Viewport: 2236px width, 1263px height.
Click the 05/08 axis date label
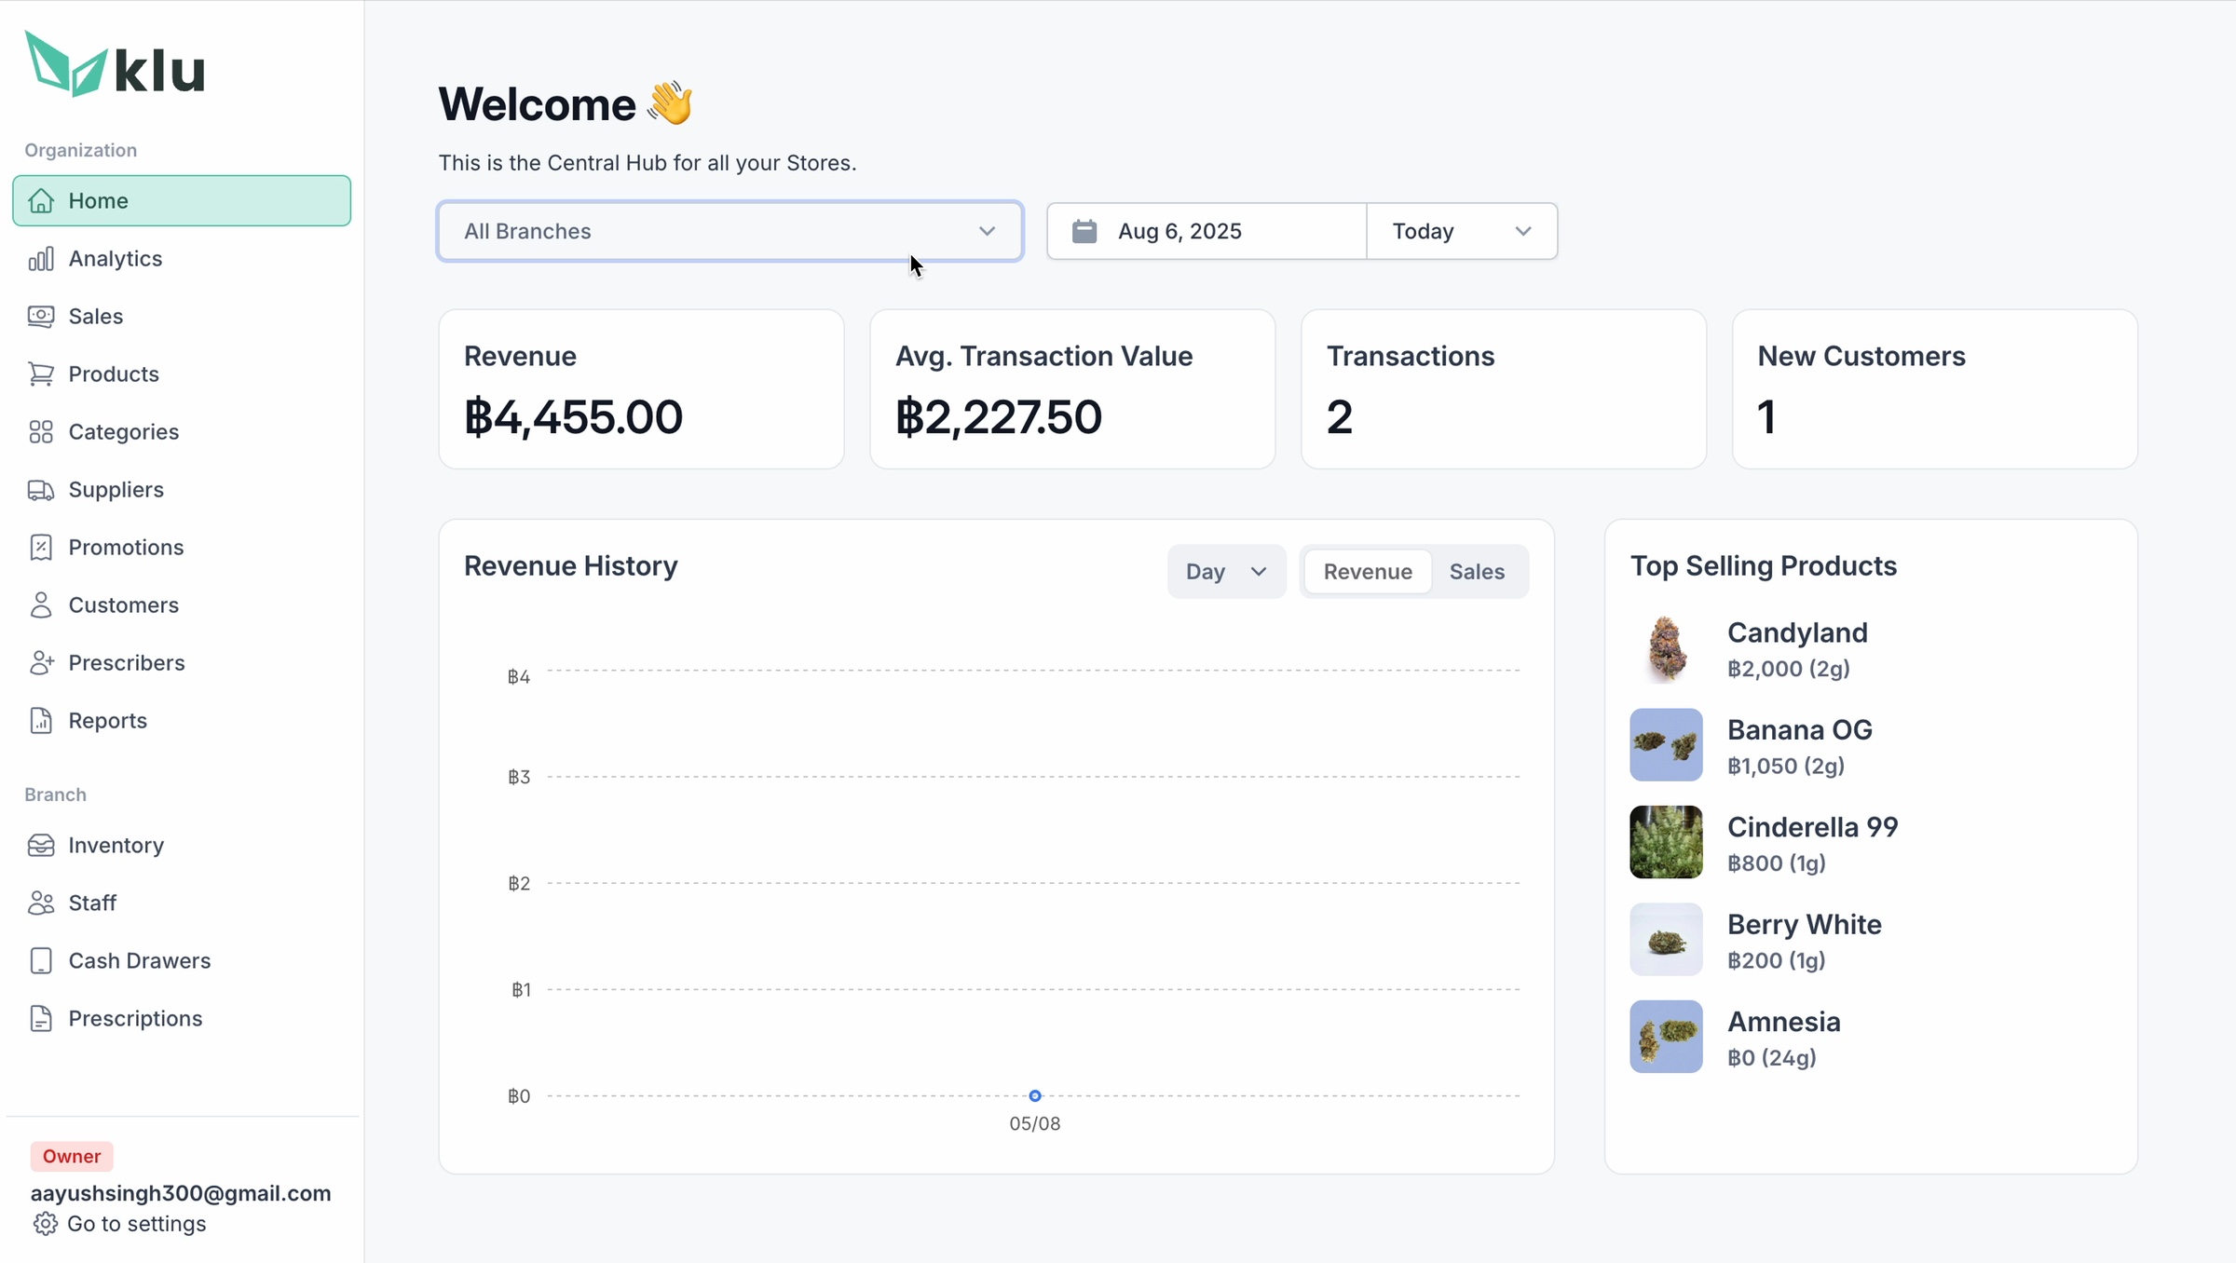click(x=1035, y=1123)
